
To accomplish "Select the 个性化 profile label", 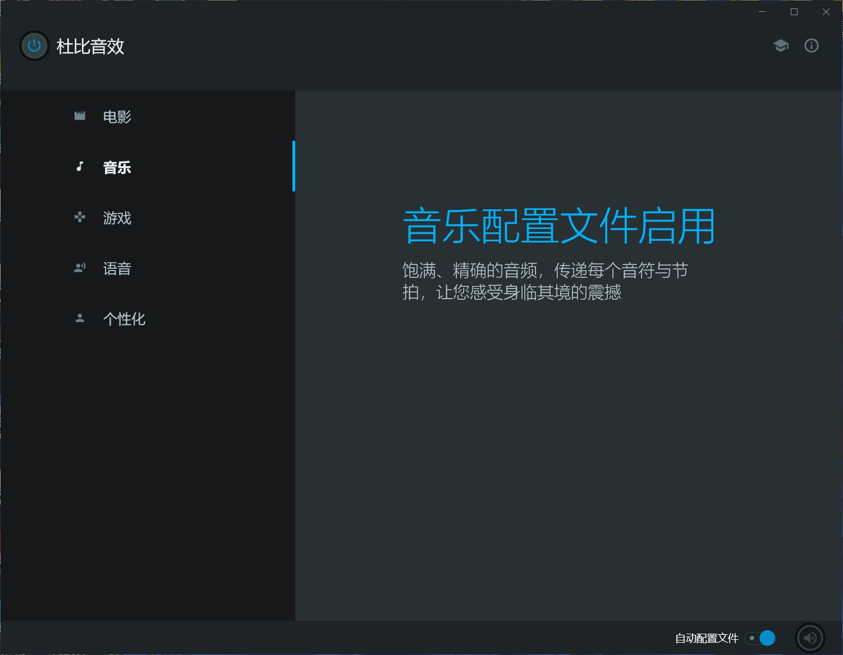I will coord(124,319).
